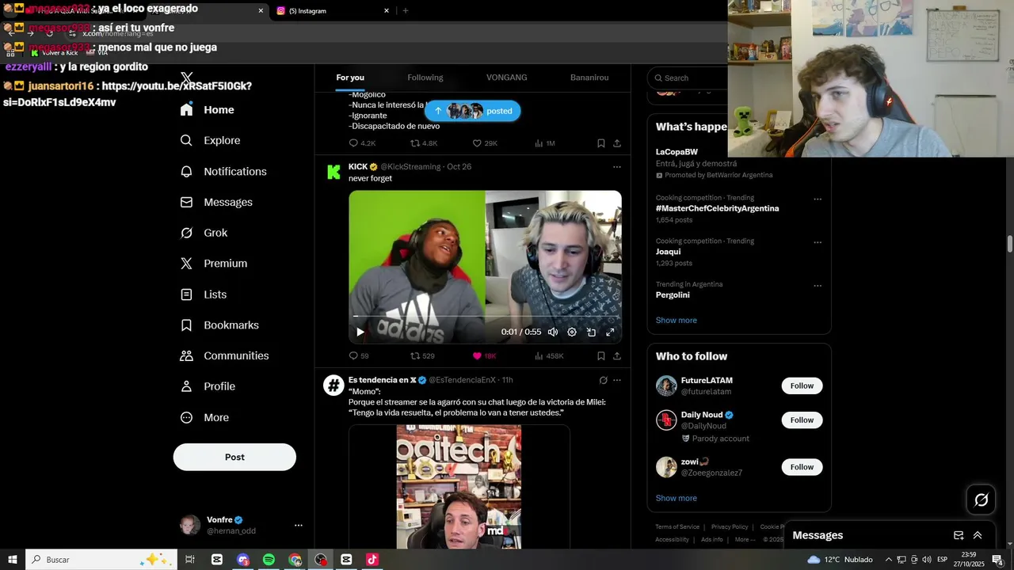Bookmark the top post with 1M views
1014x570 pixels.
click(601, 143)
